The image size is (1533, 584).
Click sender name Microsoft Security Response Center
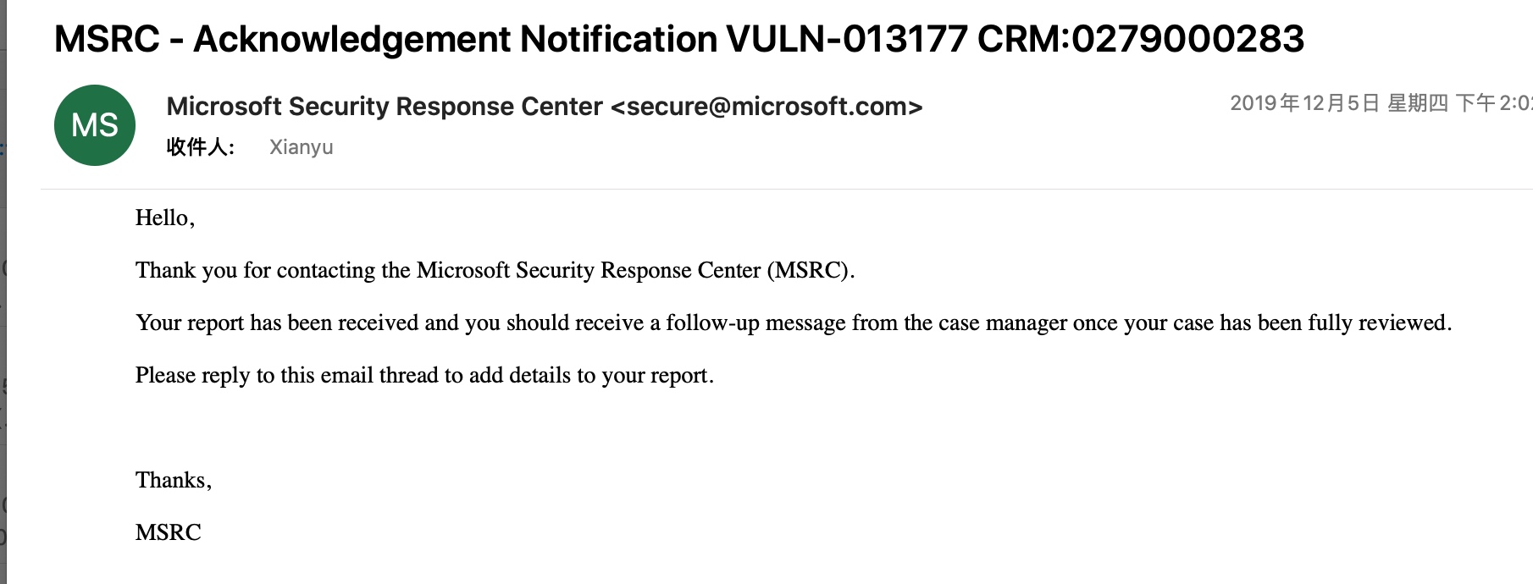tap(384, 107)
